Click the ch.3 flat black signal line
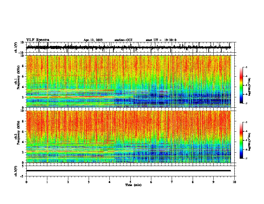The height and width of the screenshot is (204, 264). [x=128, y=171]
